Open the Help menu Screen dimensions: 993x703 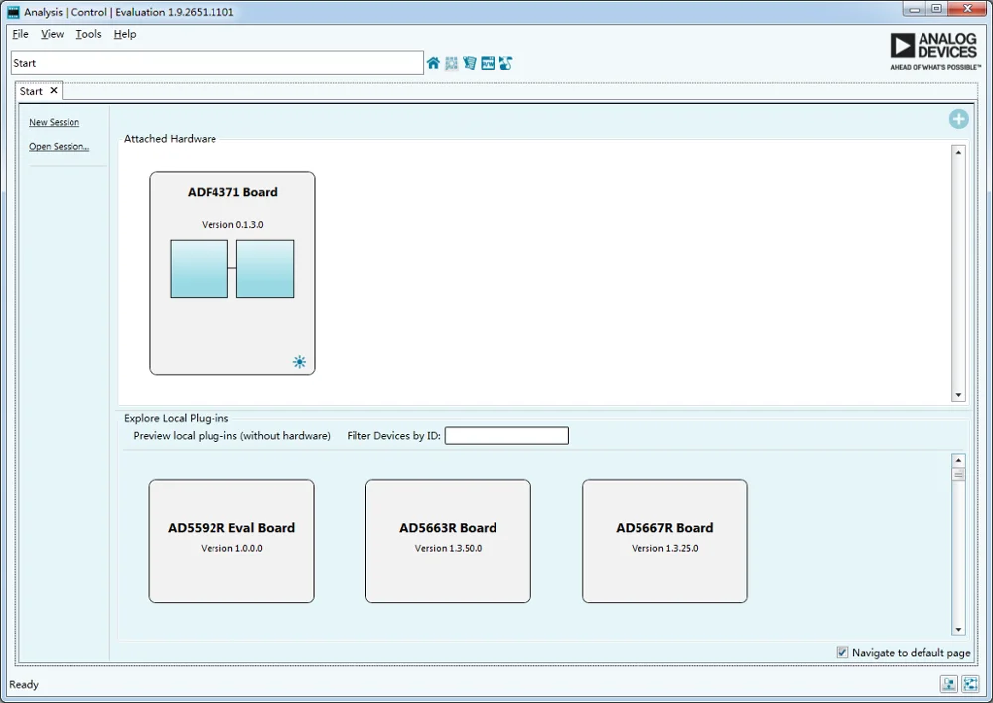125,34
